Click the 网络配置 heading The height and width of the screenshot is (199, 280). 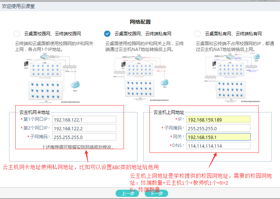pos(140,22)
